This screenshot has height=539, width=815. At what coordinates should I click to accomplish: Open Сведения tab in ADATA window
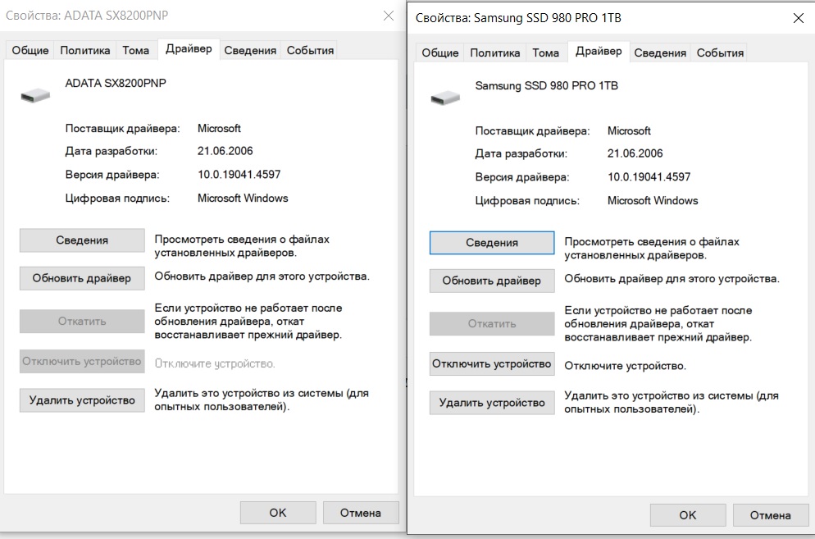pyautogui.click(x=250, y=51)
